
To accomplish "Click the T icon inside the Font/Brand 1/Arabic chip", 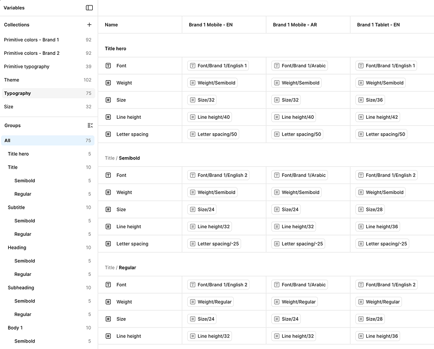I will (x=278, y=65).
